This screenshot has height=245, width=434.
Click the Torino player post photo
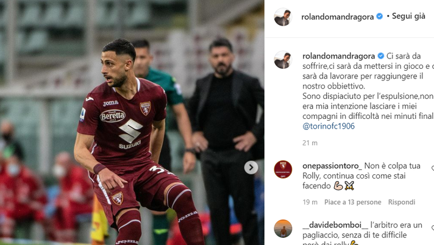point(132,122)
